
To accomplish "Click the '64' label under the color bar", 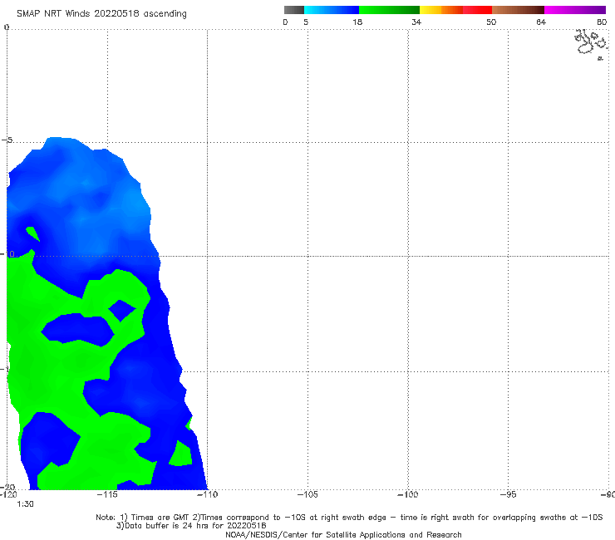I will pyautogui.click(x=541, y=22).
